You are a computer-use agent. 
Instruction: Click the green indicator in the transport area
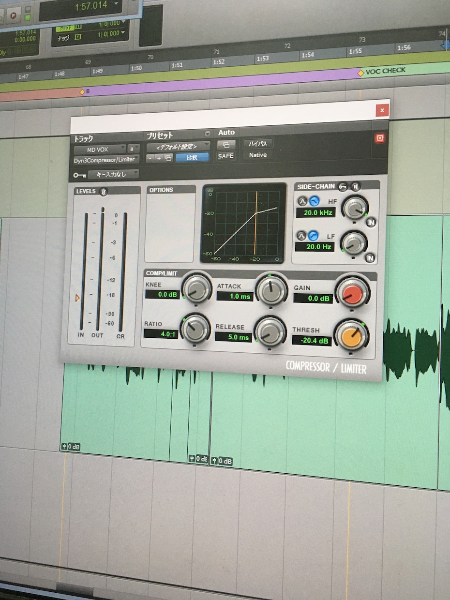28,18
